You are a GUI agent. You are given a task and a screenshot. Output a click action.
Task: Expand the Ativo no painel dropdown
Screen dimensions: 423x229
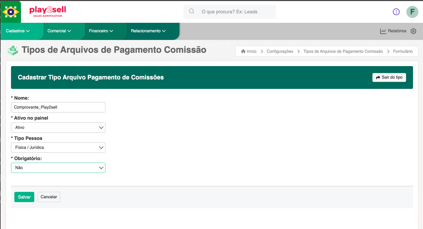click(58, 128)
